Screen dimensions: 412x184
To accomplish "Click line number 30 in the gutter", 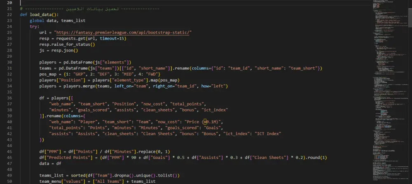I will tap(10, 63).
